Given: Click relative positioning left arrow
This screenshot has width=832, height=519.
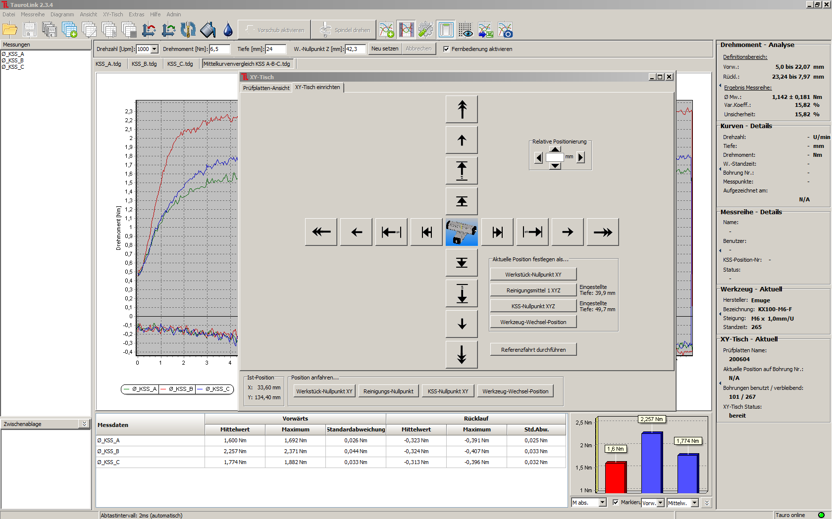Looking at the screenshot, I should [x=539, y=157].
